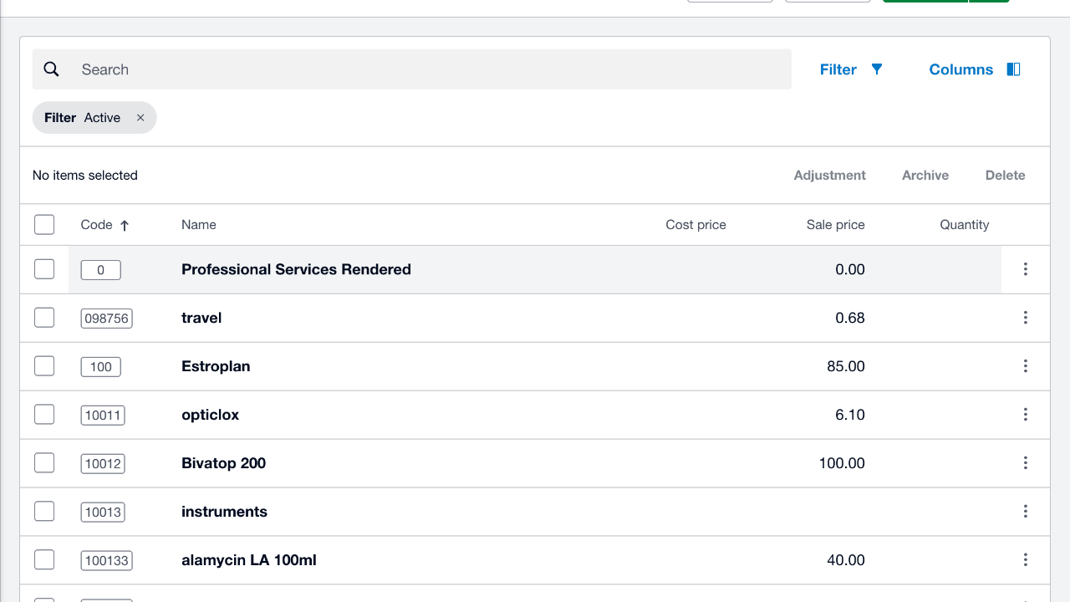Open more options for alamycin LA 100ml
Screen dimensions: 1070x602
click(x=1026, y=560)
